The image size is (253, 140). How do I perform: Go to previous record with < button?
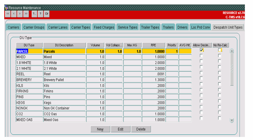click(x=14, y=14)
